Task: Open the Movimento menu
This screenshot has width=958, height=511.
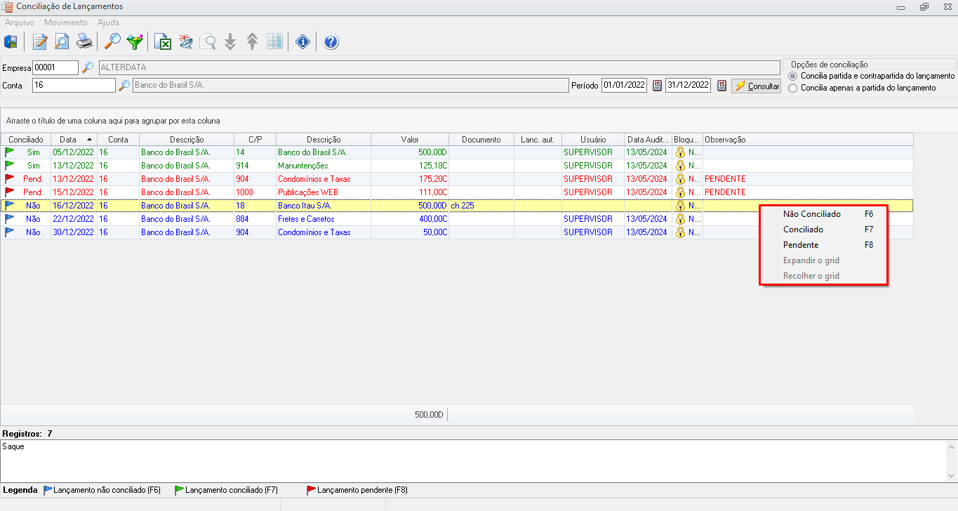Action: pyautogui.click(x=66, y=22)
